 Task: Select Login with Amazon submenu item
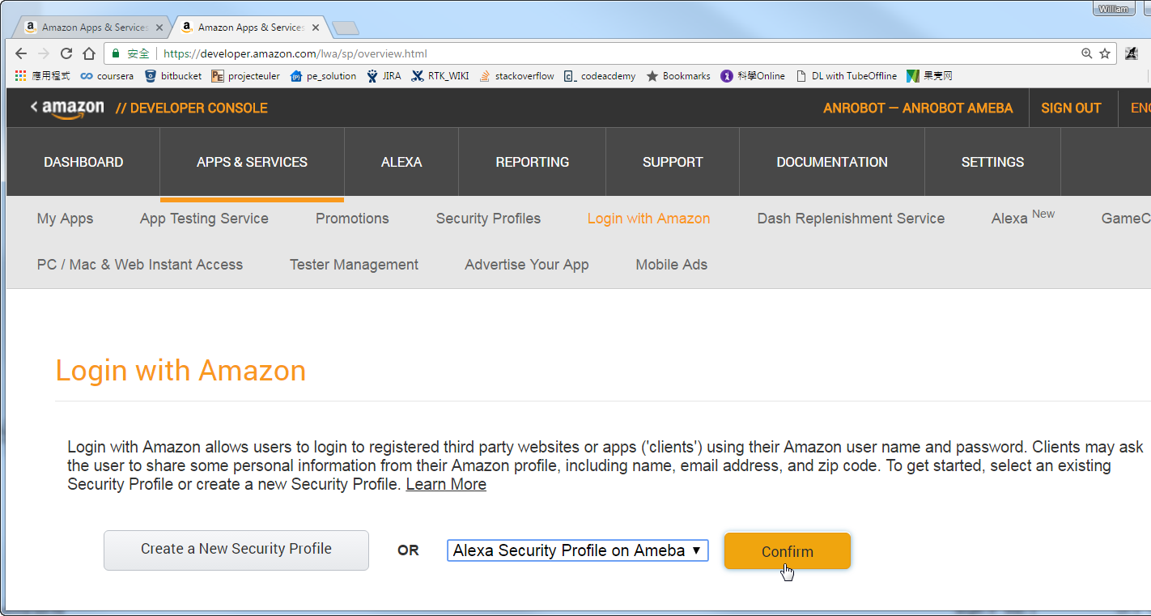click(648, 219)
